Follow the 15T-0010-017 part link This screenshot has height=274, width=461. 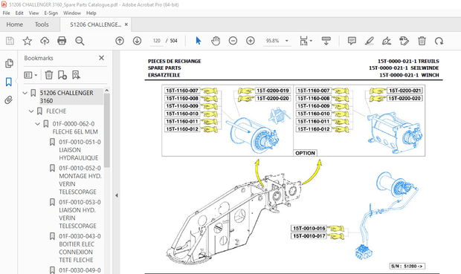click(309, 236)
